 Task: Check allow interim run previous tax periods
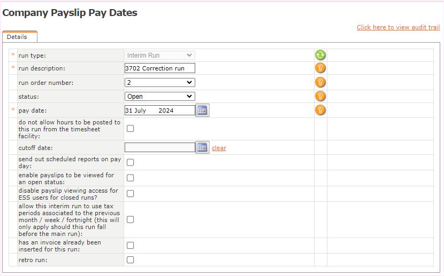pos(130,219)
